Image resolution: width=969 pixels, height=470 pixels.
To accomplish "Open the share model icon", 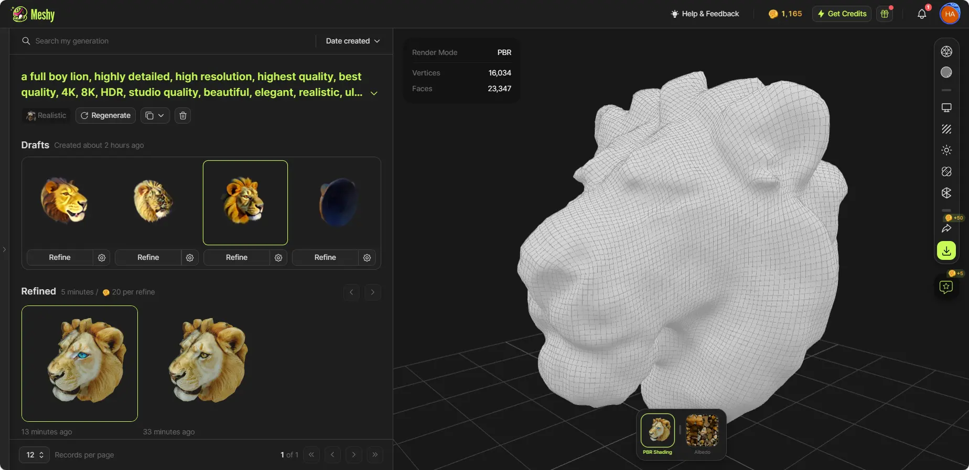I will pos(946,228).
